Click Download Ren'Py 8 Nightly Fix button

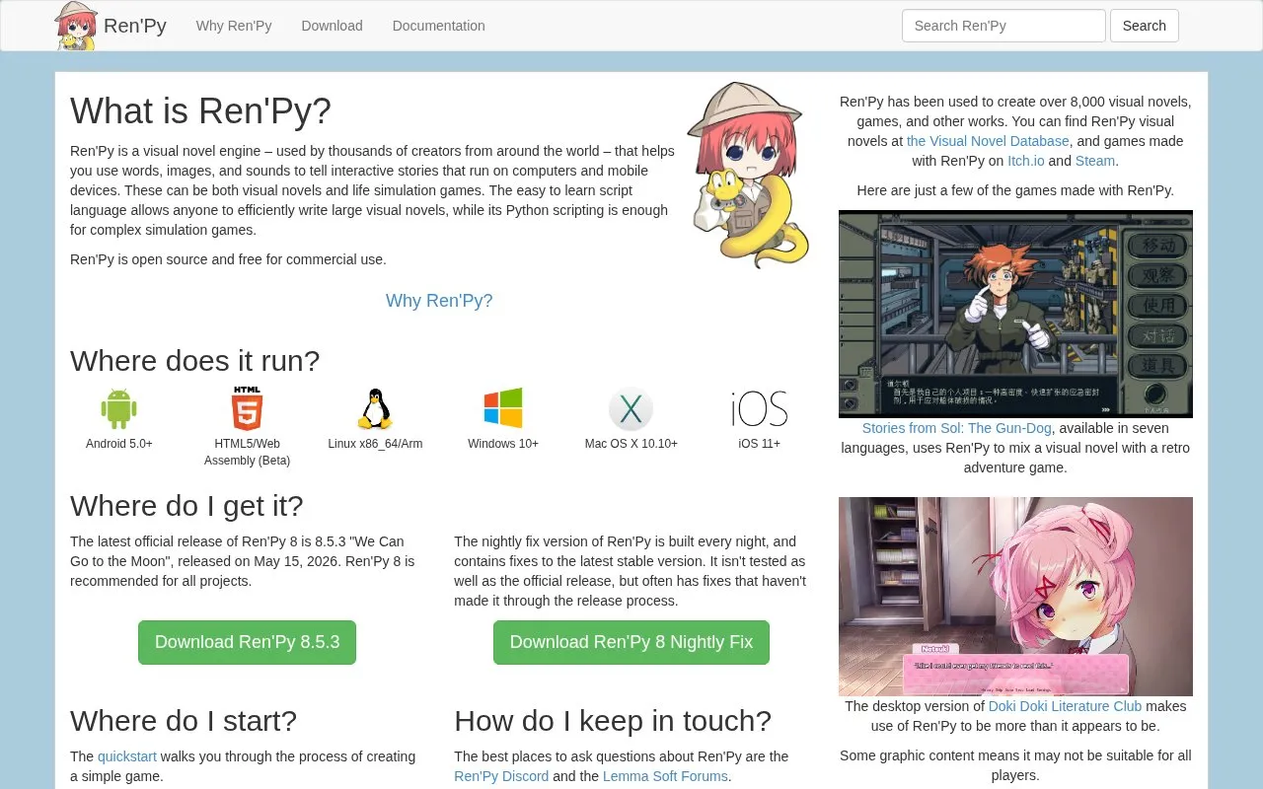pos(631,642)
